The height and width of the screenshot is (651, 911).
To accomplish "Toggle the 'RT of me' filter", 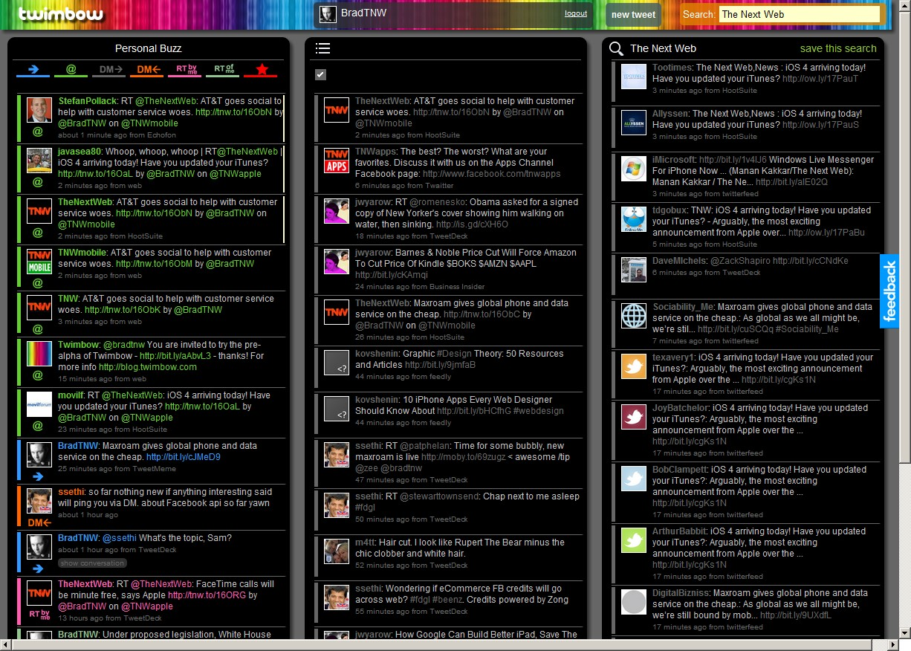I will (223, 70).
